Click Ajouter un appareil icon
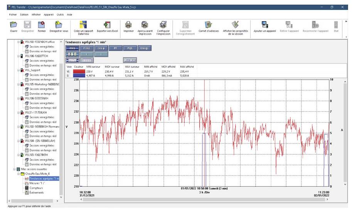The height and width of the screenshot is (212, 355). (x=264, y=25)
